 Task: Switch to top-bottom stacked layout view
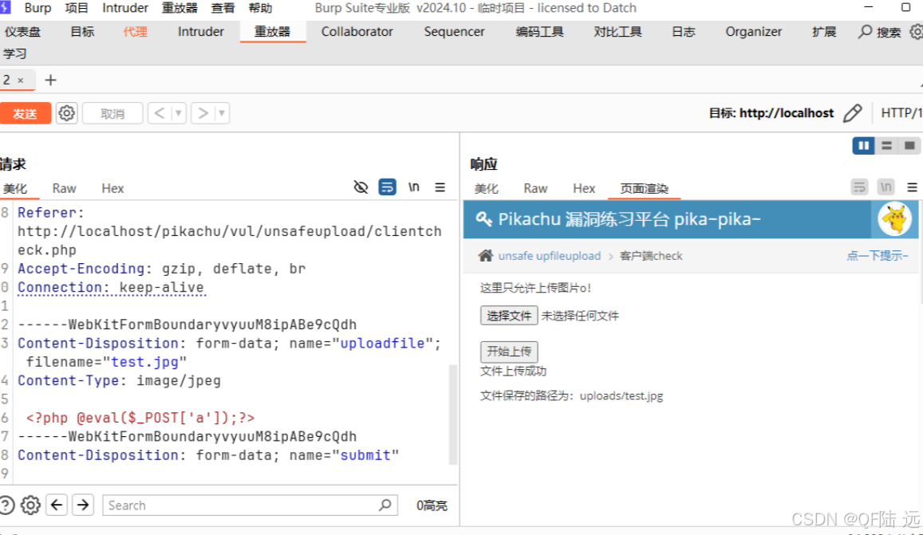(x=886, y=145)
